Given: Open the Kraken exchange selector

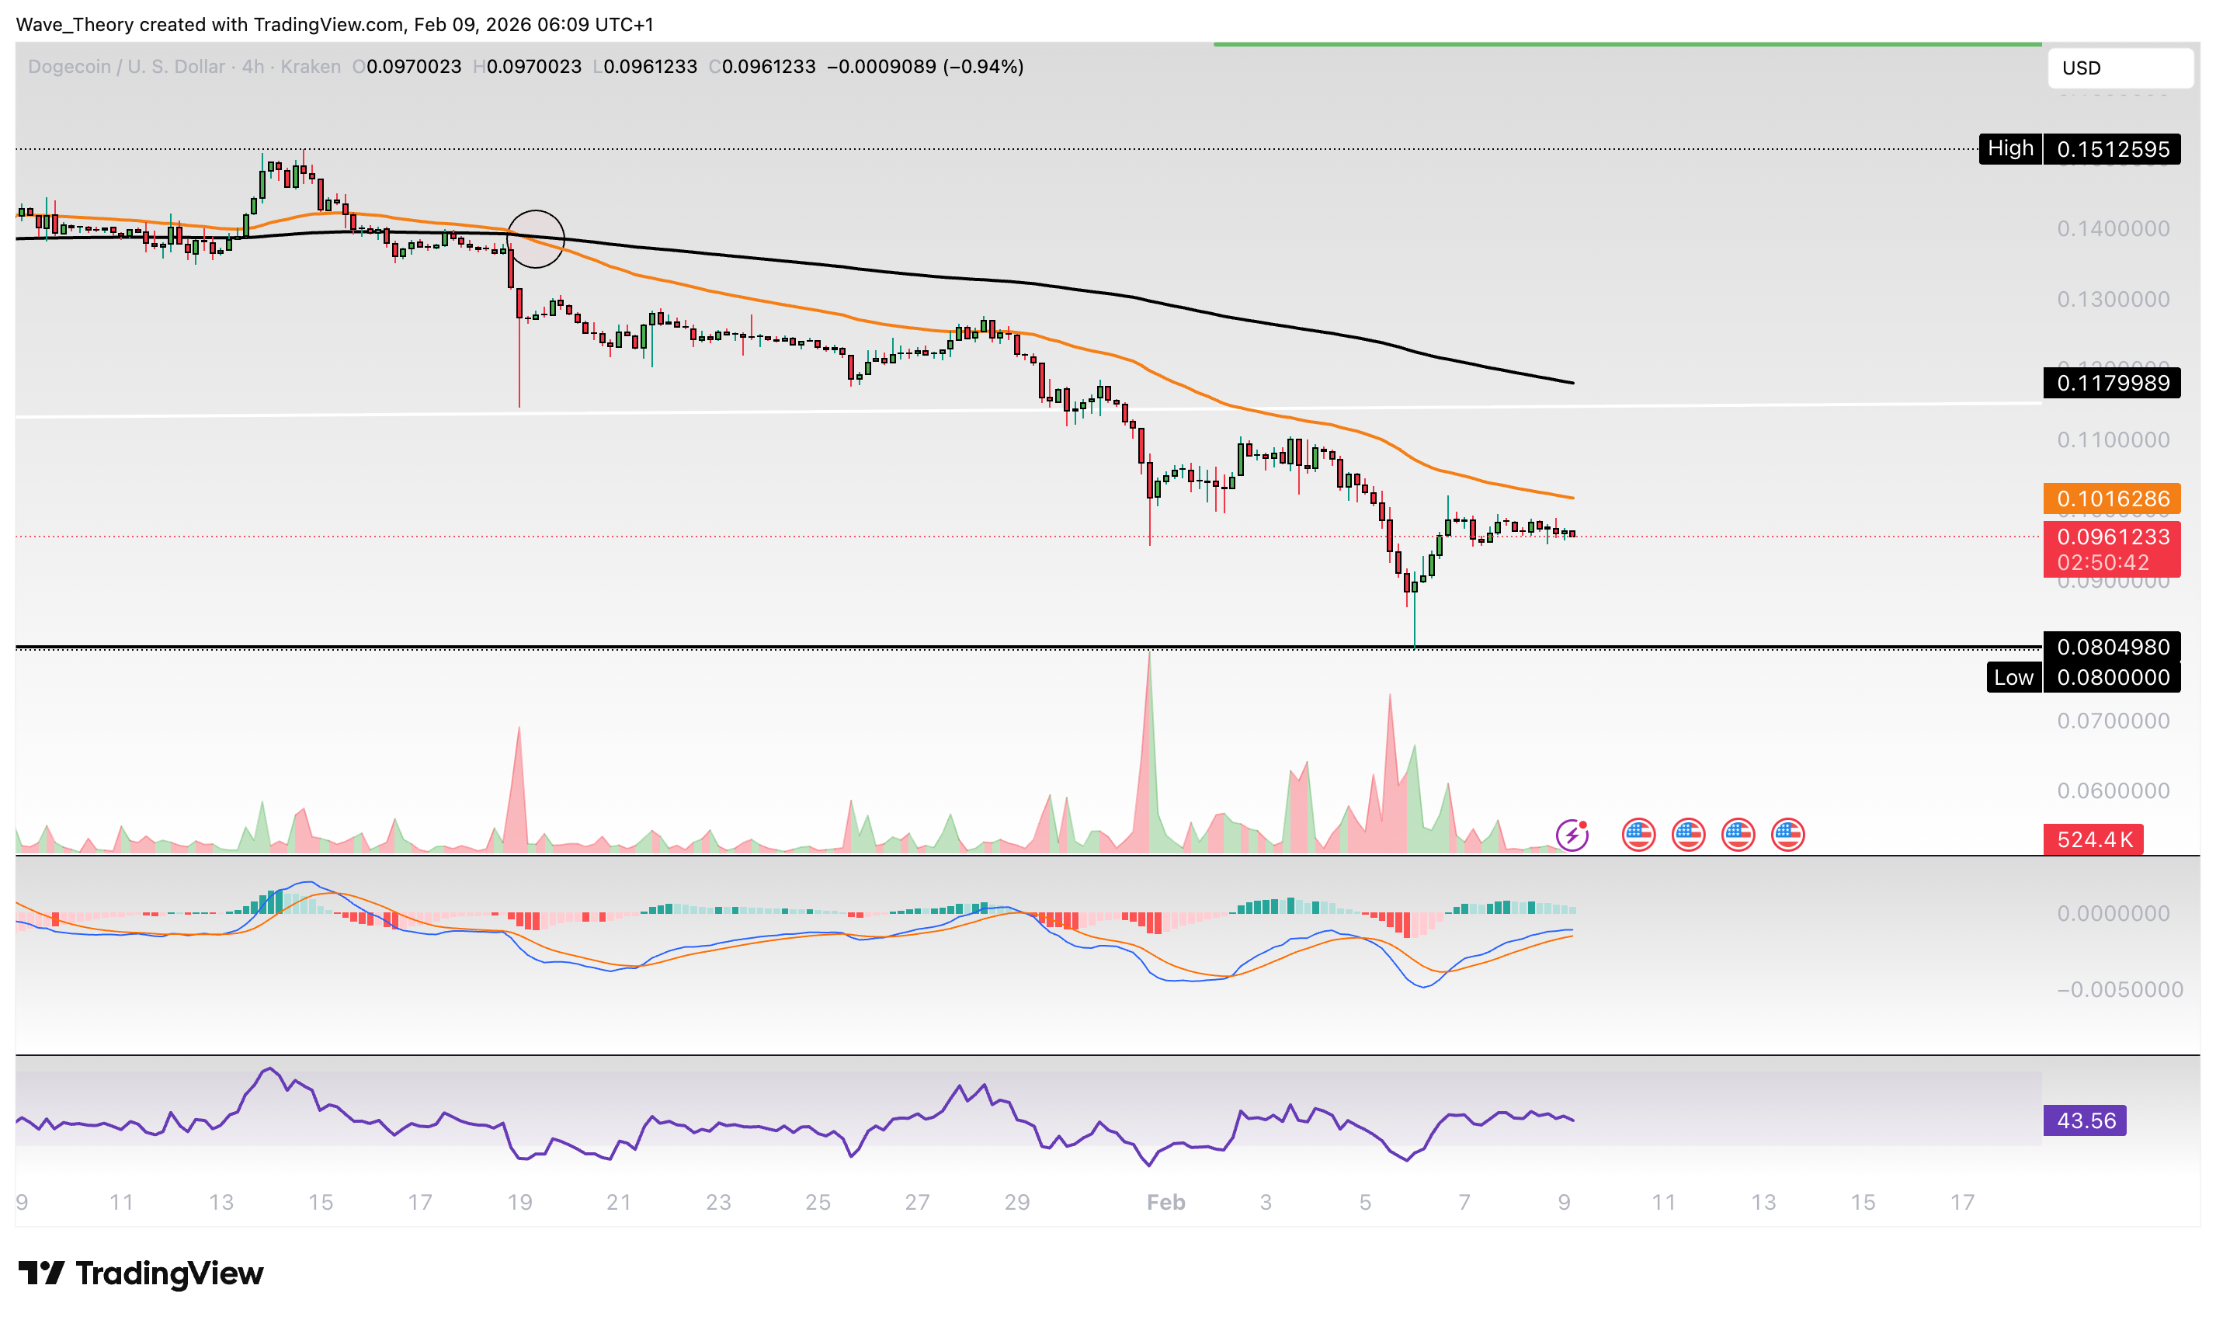Looking at the screenshot, I should (x=311, y=66).
